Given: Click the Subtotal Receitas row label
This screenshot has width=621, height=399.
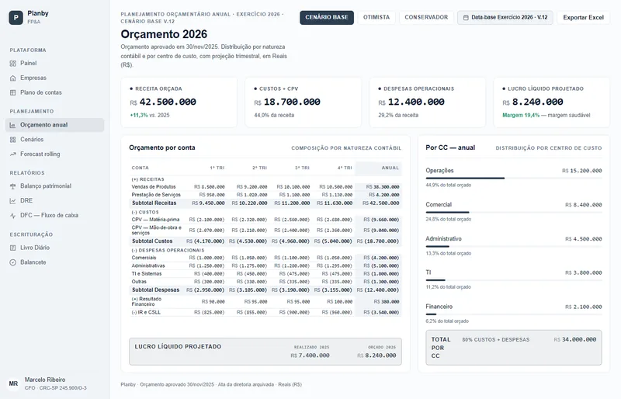Looking at the screenshot, I should [x=154, y=203].
